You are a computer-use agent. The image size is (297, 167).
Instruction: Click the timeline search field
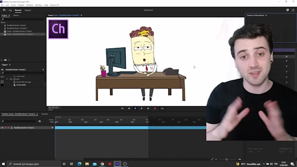point(18,121)
